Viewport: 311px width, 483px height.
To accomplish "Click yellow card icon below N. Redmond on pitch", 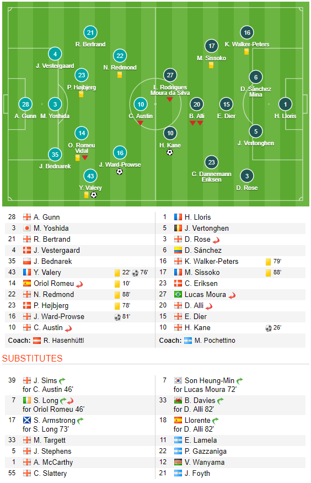I will tap(120, 75).
